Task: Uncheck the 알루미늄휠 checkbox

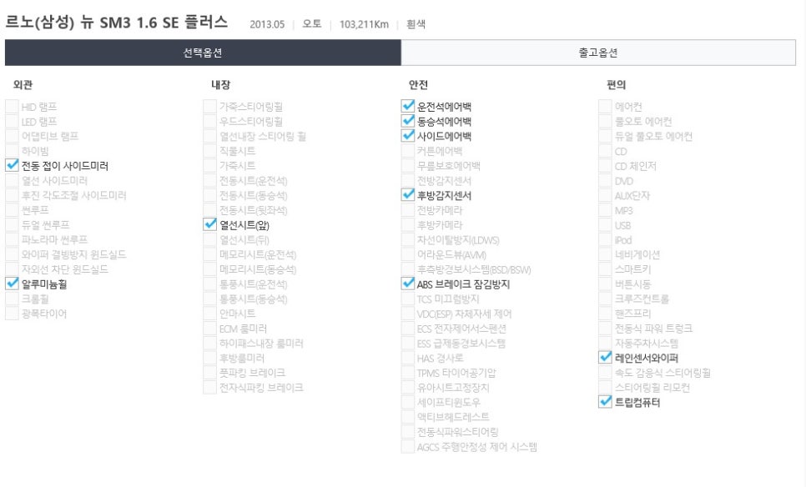Action: pos(12,284)
